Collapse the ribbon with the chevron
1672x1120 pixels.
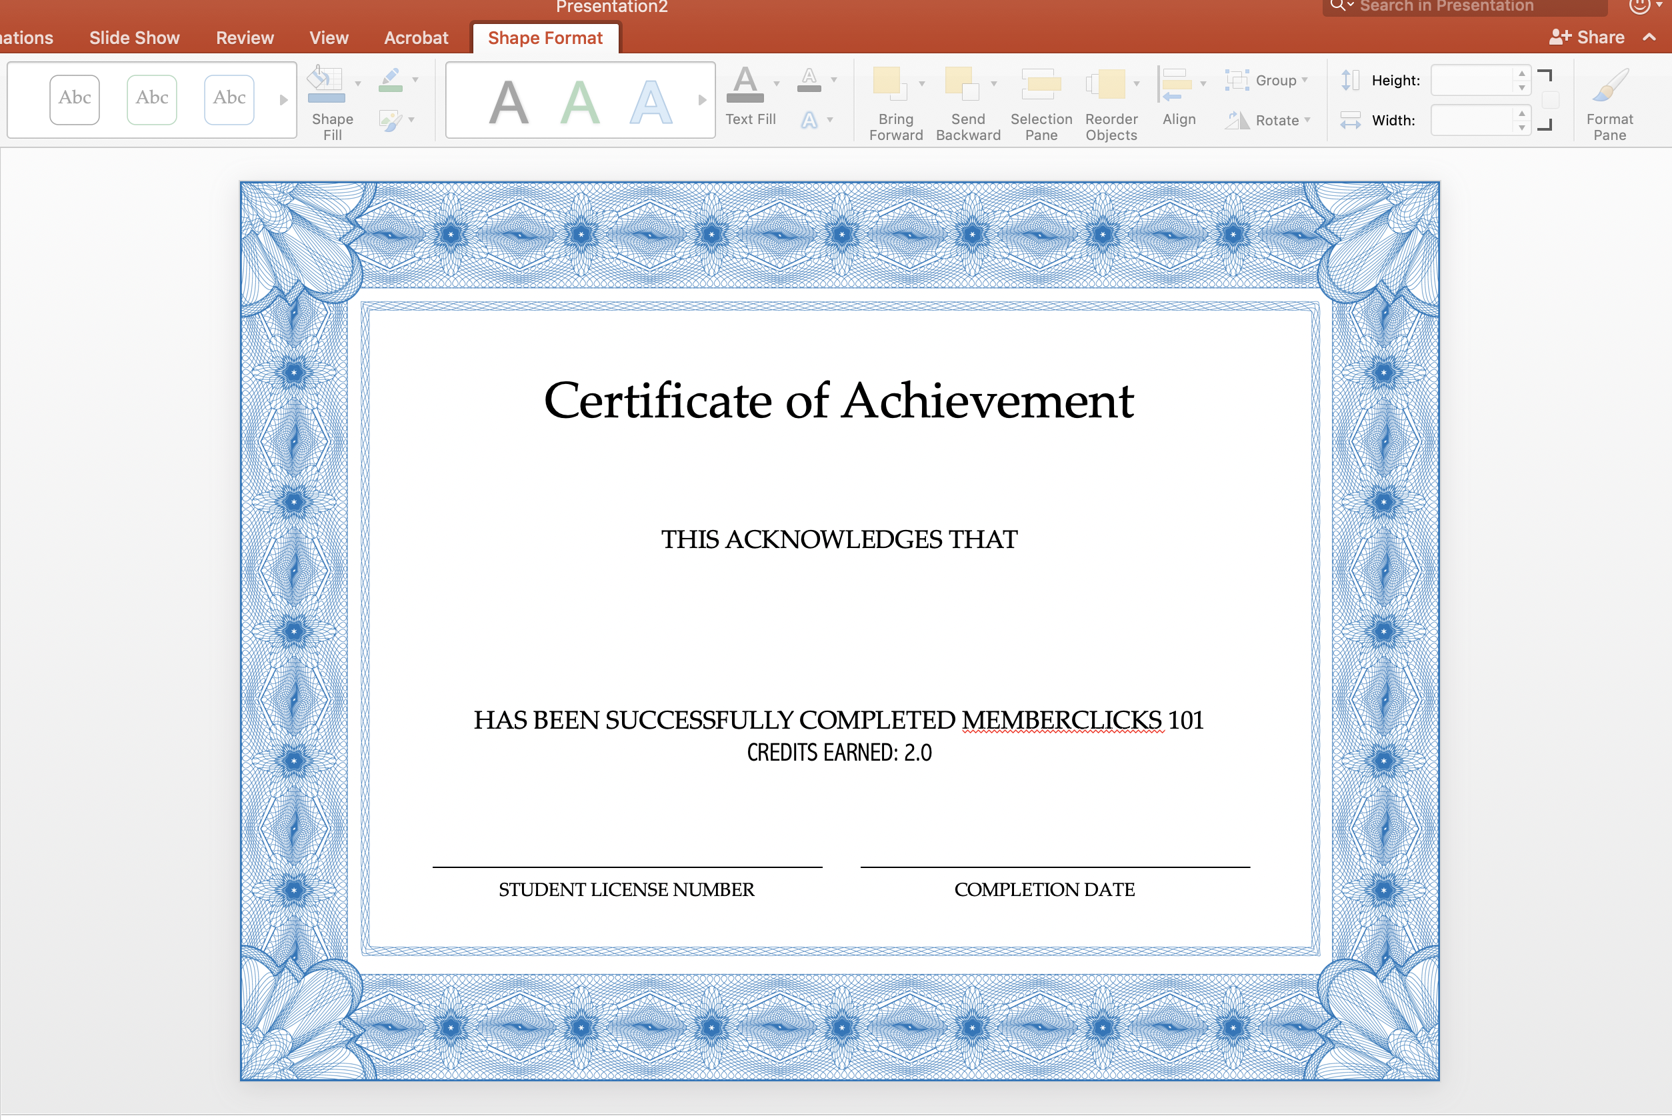click(x=1649, y=37)
